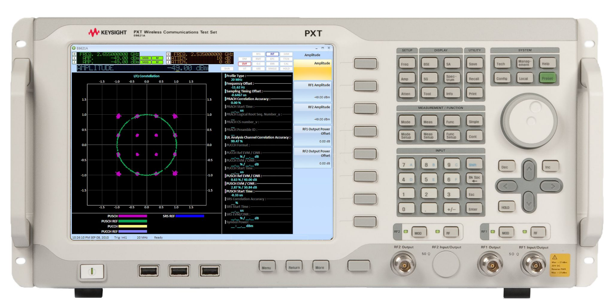Click the right arrow navigation key
611x305 pixels.
pos(552,186)
